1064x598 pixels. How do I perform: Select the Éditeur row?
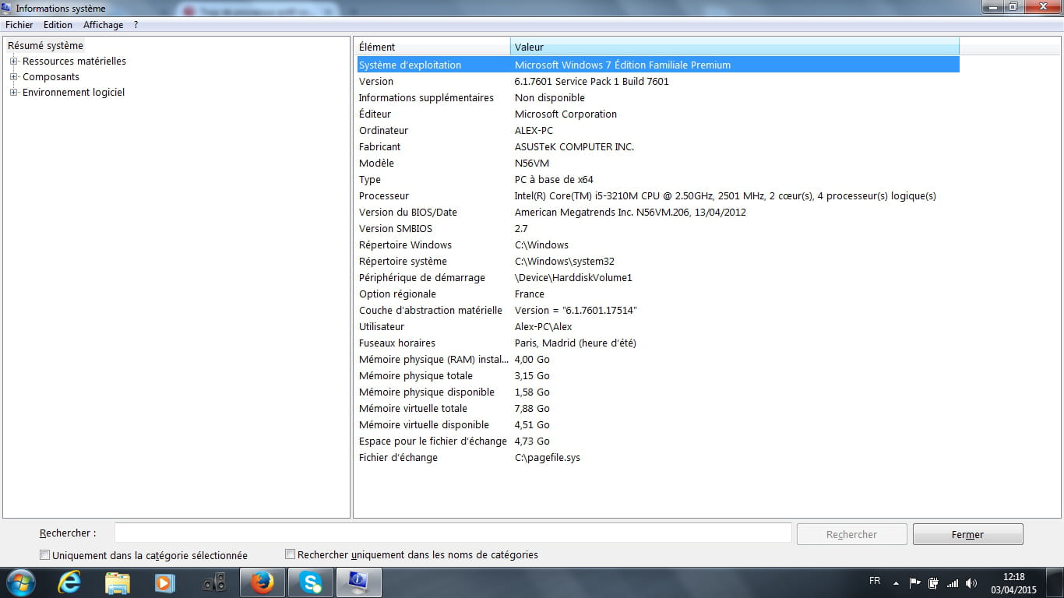(x=657, y=114)
